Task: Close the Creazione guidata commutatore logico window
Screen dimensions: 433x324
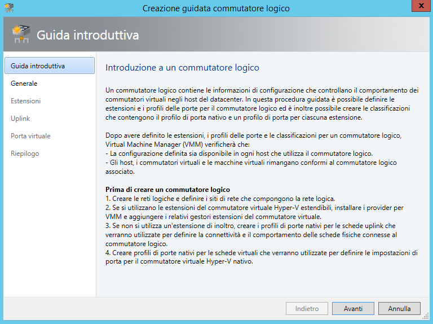Action: point(419,7)
